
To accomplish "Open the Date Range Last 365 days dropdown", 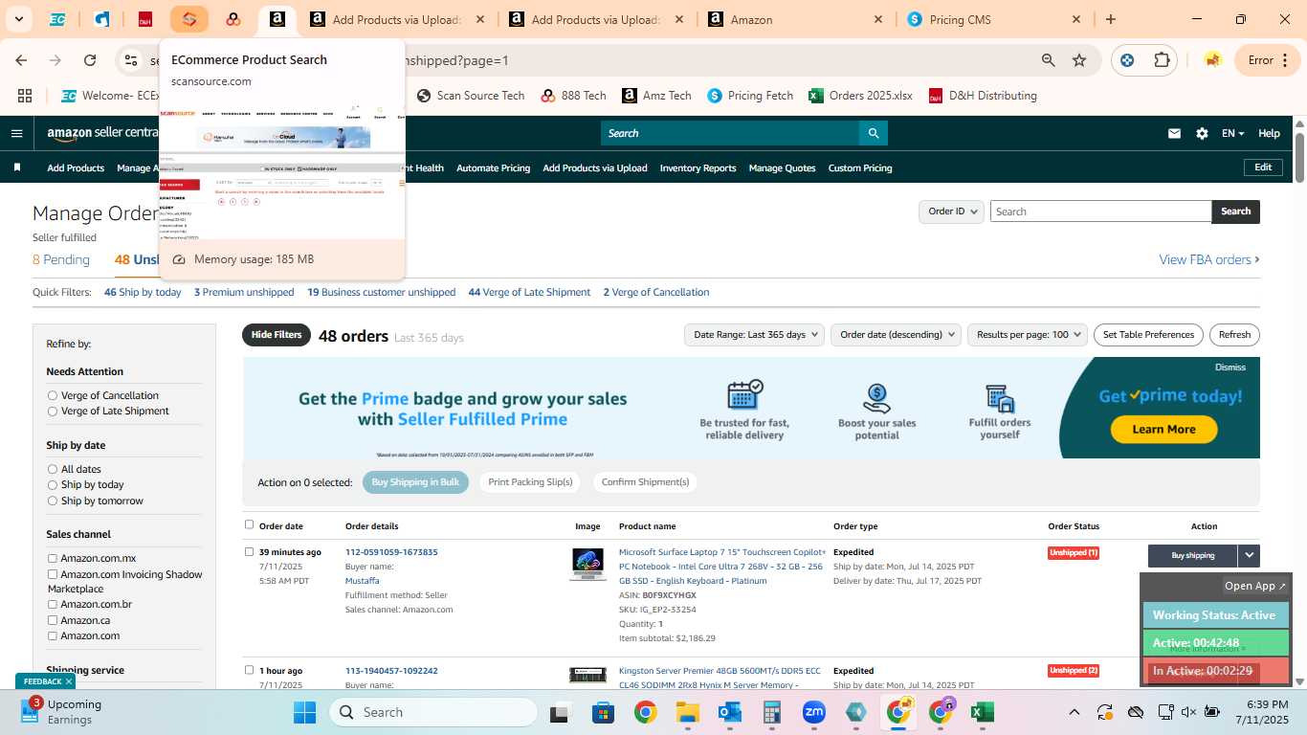I will click(x=754, y=335).
